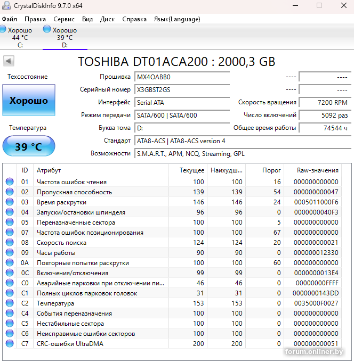This screenshot has height=363, width=354.
Task: Open the Справка menu
Action: tap(134, 19)
